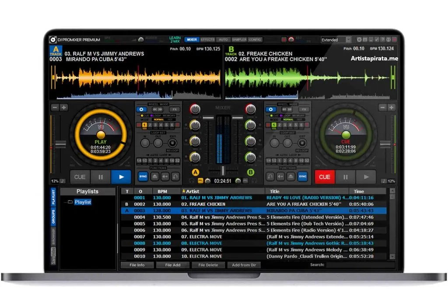Click the scratch wheel mode icon on deck B
The width and height of the screenshot is (448, 289).
(x=271, y=109)
